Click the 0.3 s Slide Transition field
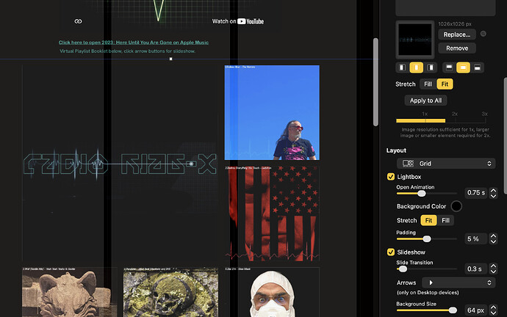Image resolution: width=507 pixels, height=317 pixels. pyautogui.click(x=475, y=269)
